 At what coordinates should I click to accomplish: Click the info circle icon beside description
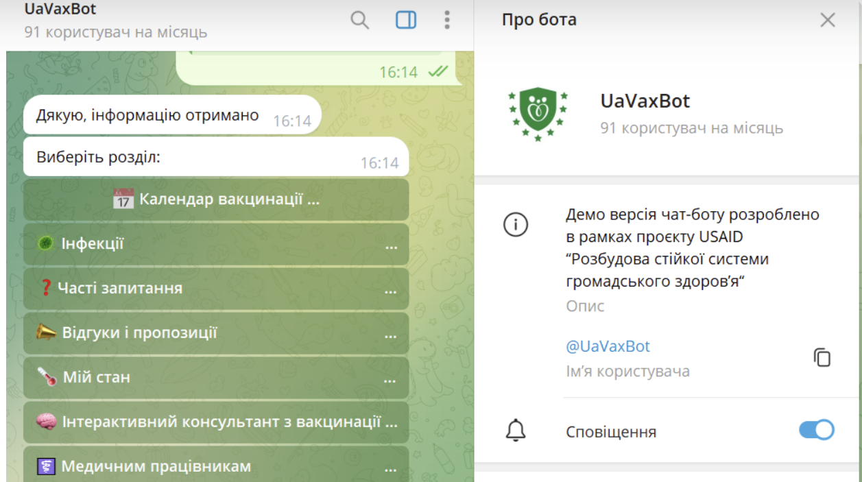[516, 225]
